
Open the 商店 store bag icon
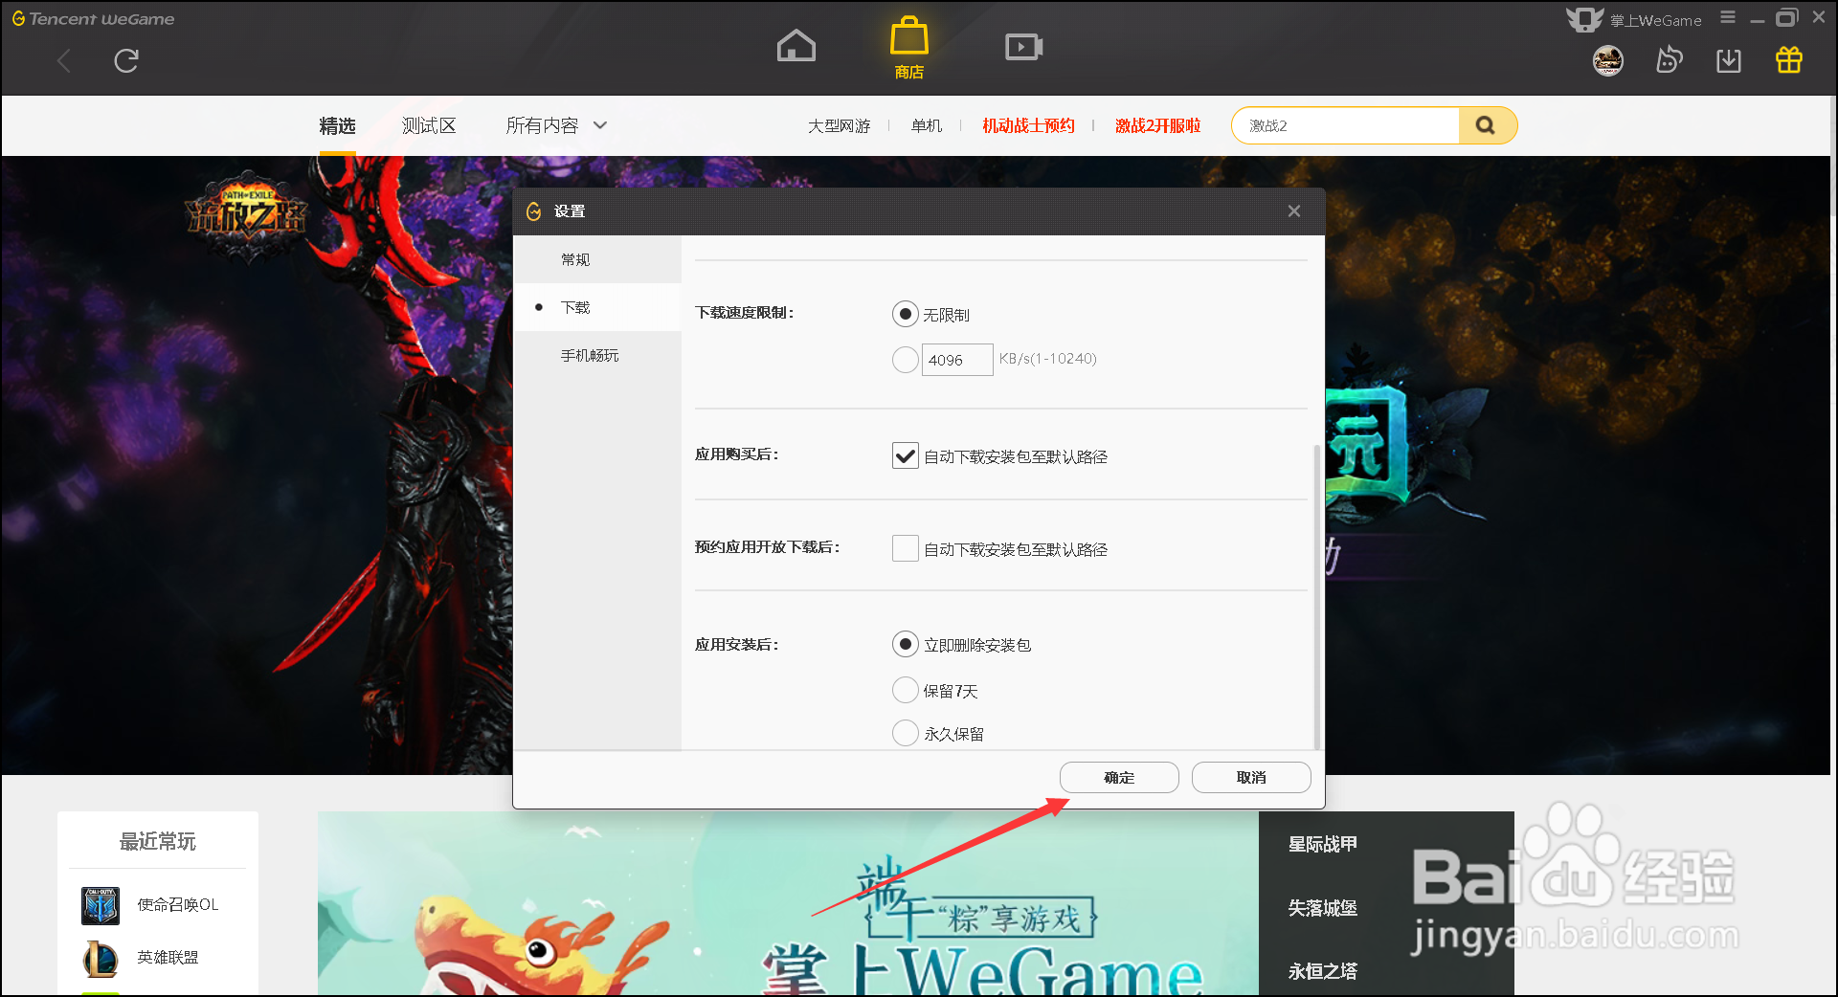pyautogui.click(x=908, y=48)
